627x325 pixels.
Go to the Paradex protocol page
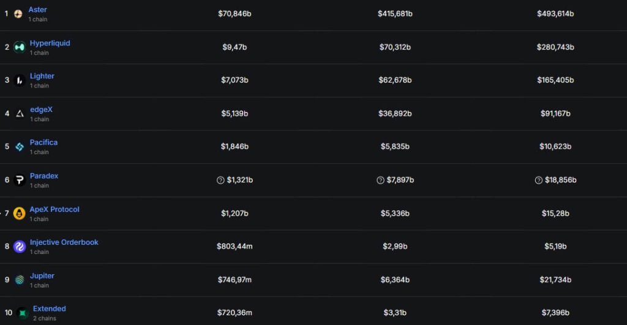click(44, 176)
